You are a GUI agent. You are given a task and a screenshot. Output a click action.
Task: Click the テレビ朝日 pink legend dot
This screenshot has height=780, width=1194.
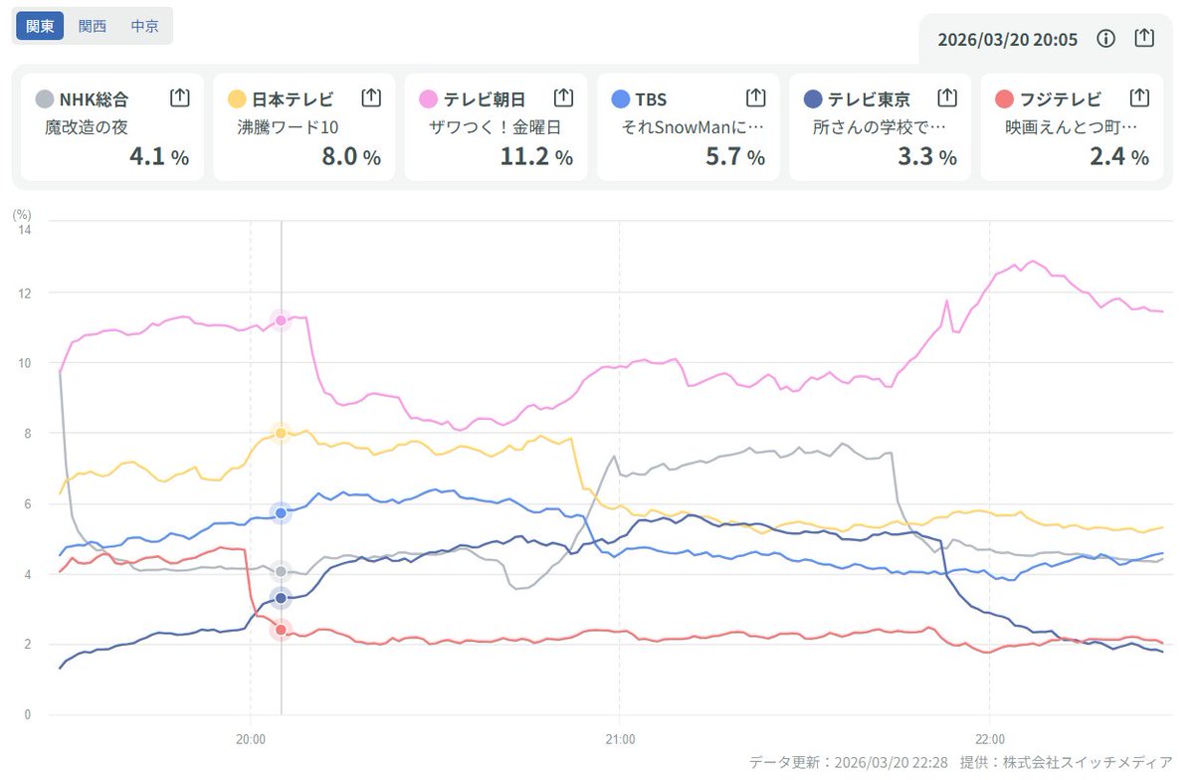pos(429,99)
